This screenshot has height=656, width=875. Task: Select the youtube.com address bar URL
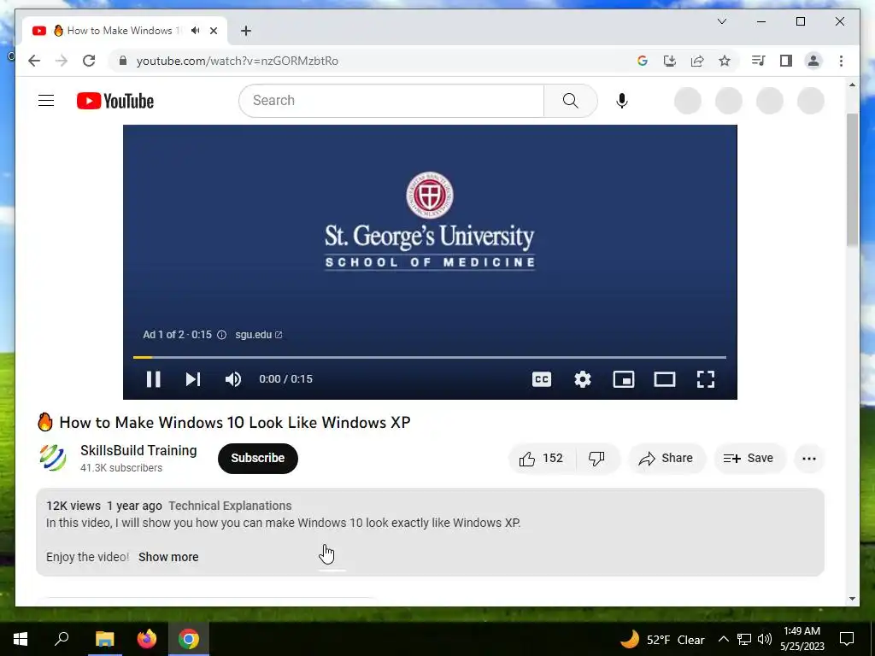pyautogui.click(x=238, y=61)
